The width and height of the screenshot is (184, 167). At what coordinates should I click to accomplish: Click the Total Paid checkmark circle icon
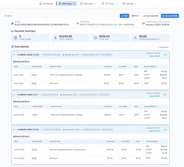coord(95,38)
